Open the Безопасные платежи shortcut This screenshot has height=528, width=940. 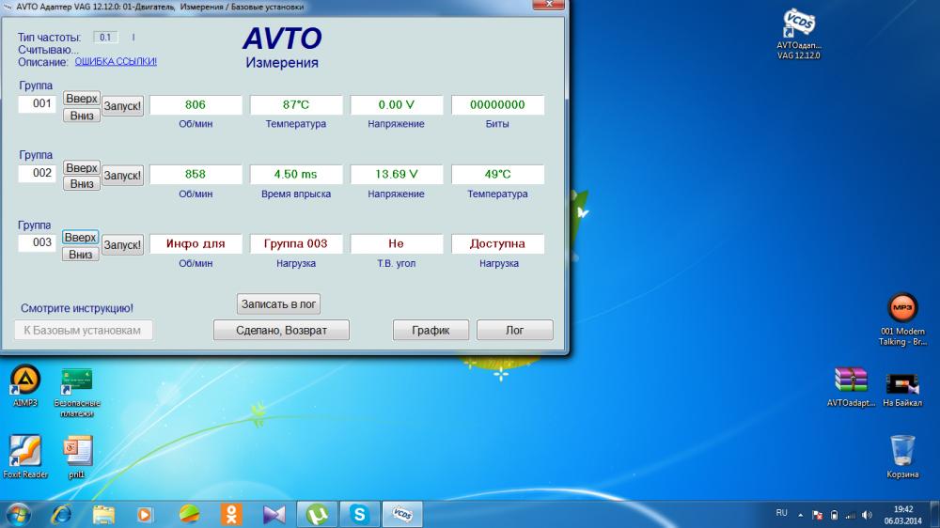point(77,392)
